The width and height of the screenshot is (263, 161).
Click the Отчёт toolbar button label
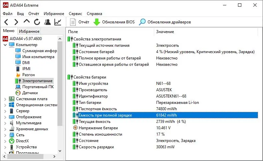pyautogui.click(x=84, y=22)
